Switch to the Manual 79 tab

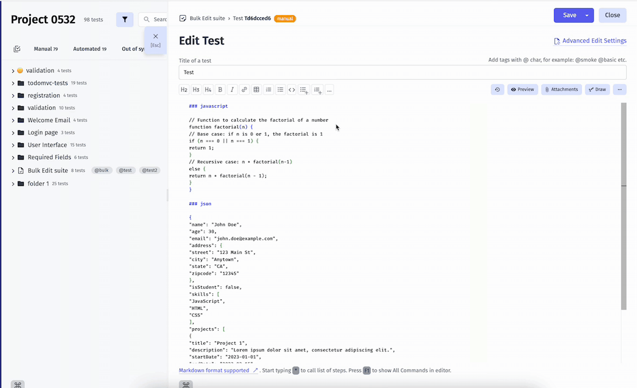tap(46, 48)
